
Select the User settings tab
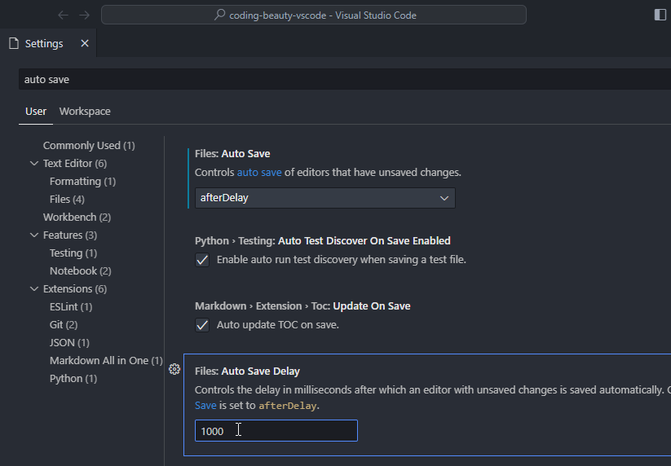point(36,111)
